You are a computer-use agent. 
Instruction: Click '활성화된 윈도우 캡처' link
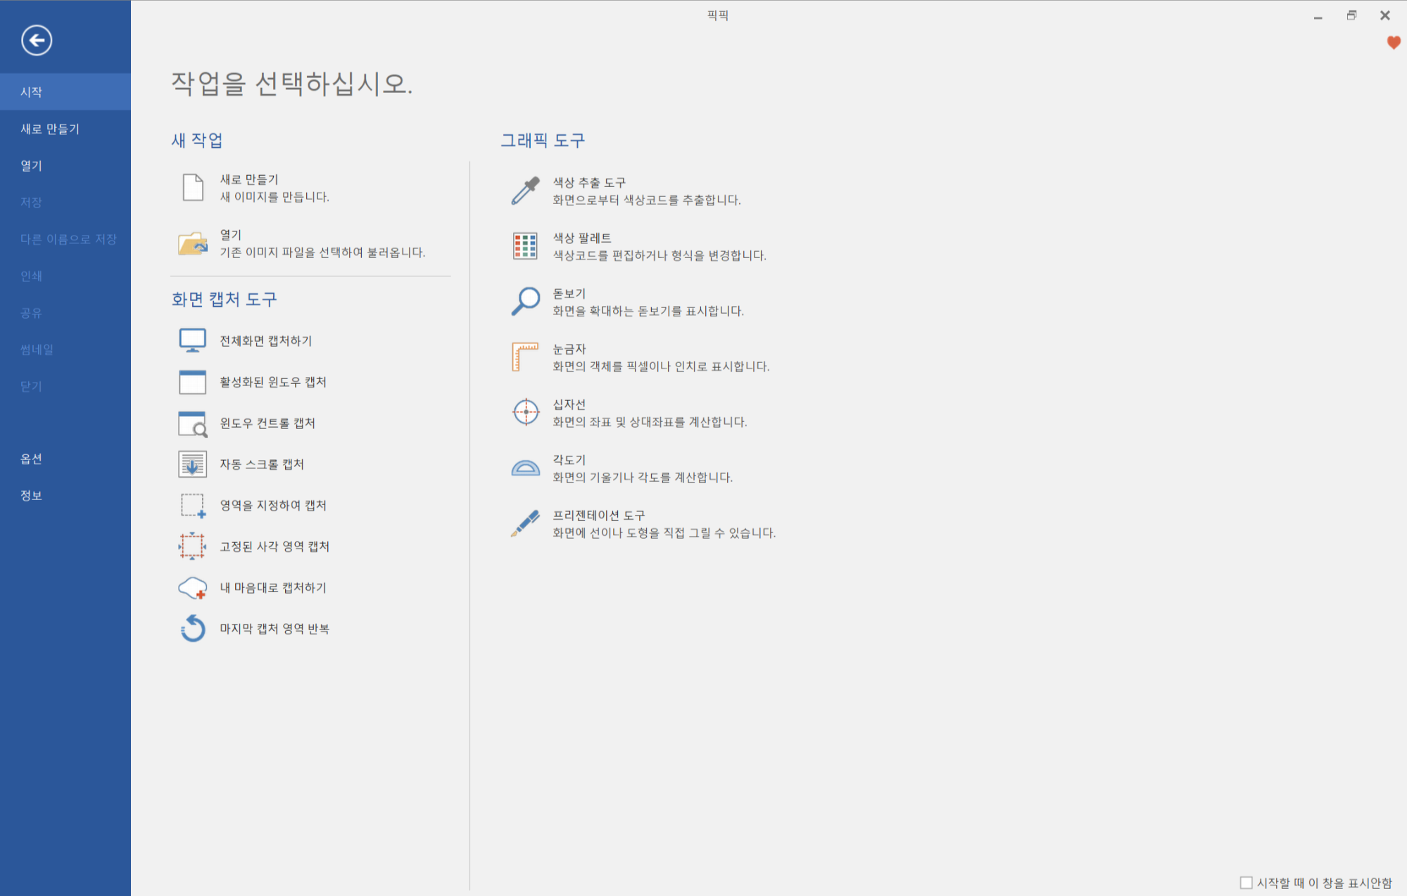pos(273,382)
